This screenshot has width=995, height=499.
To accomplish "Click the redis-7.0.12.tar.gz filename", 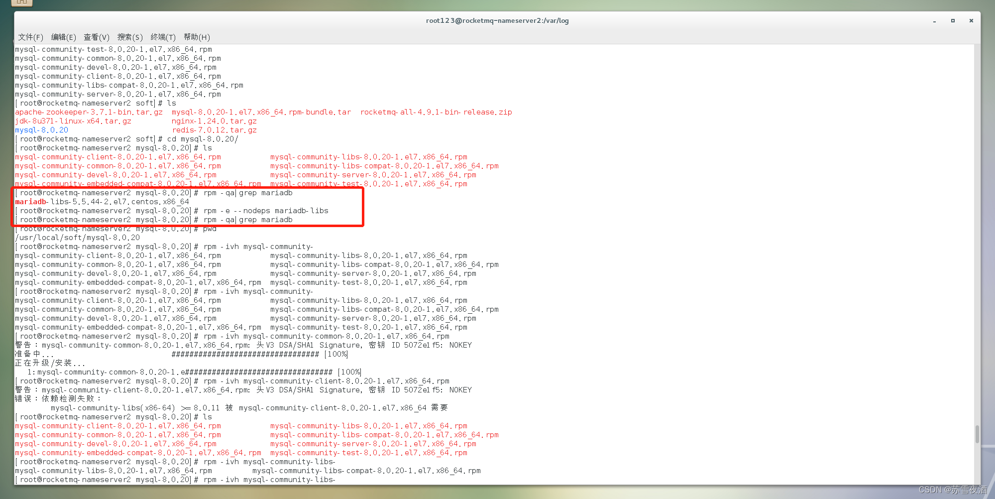I will coord(214,129).
